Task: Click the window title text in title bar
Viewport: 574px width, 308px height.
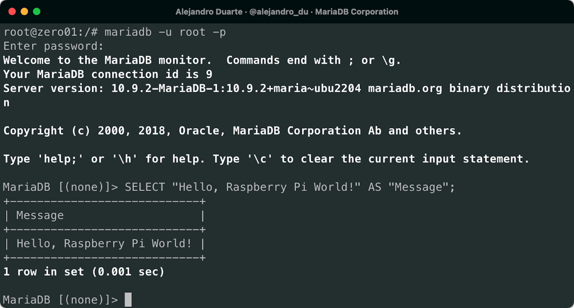Action: coord(286,11)
